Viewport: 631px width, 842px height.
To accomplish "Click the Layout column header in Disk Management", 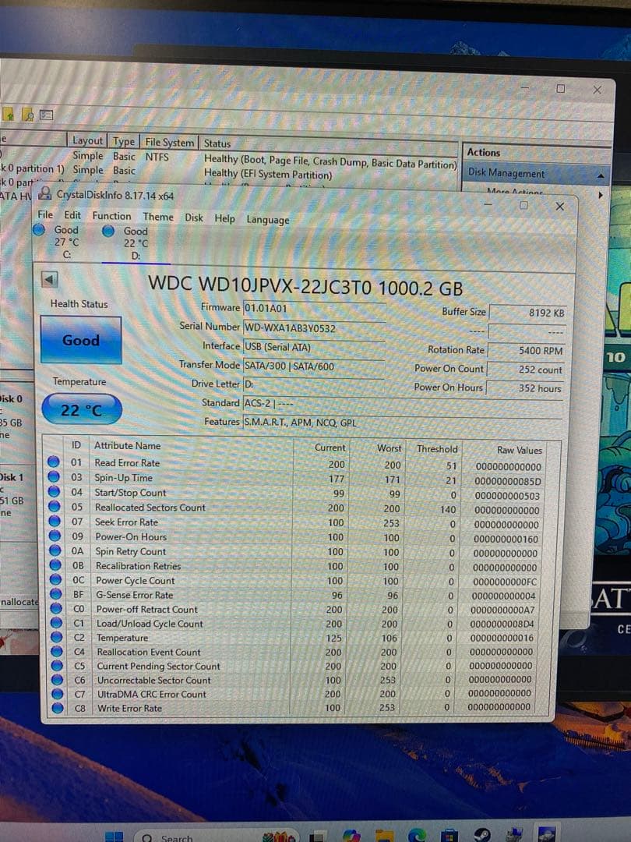I will [87, 140].
